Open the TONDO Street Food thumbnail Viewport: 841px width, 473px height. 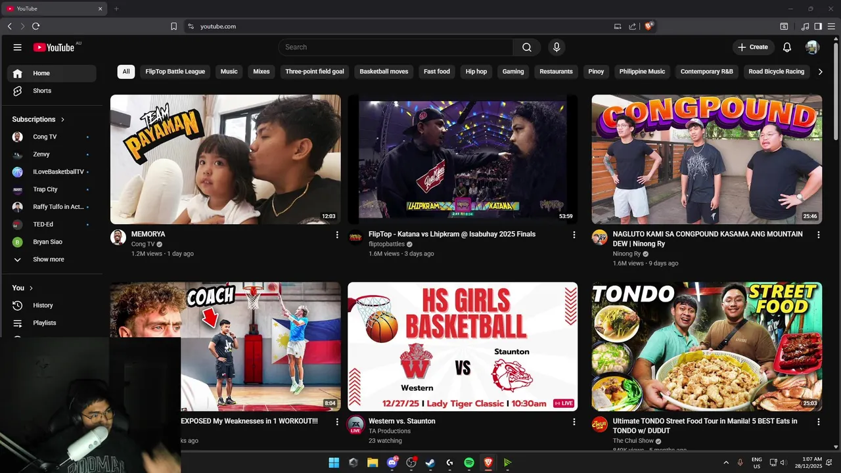[706, 347]
